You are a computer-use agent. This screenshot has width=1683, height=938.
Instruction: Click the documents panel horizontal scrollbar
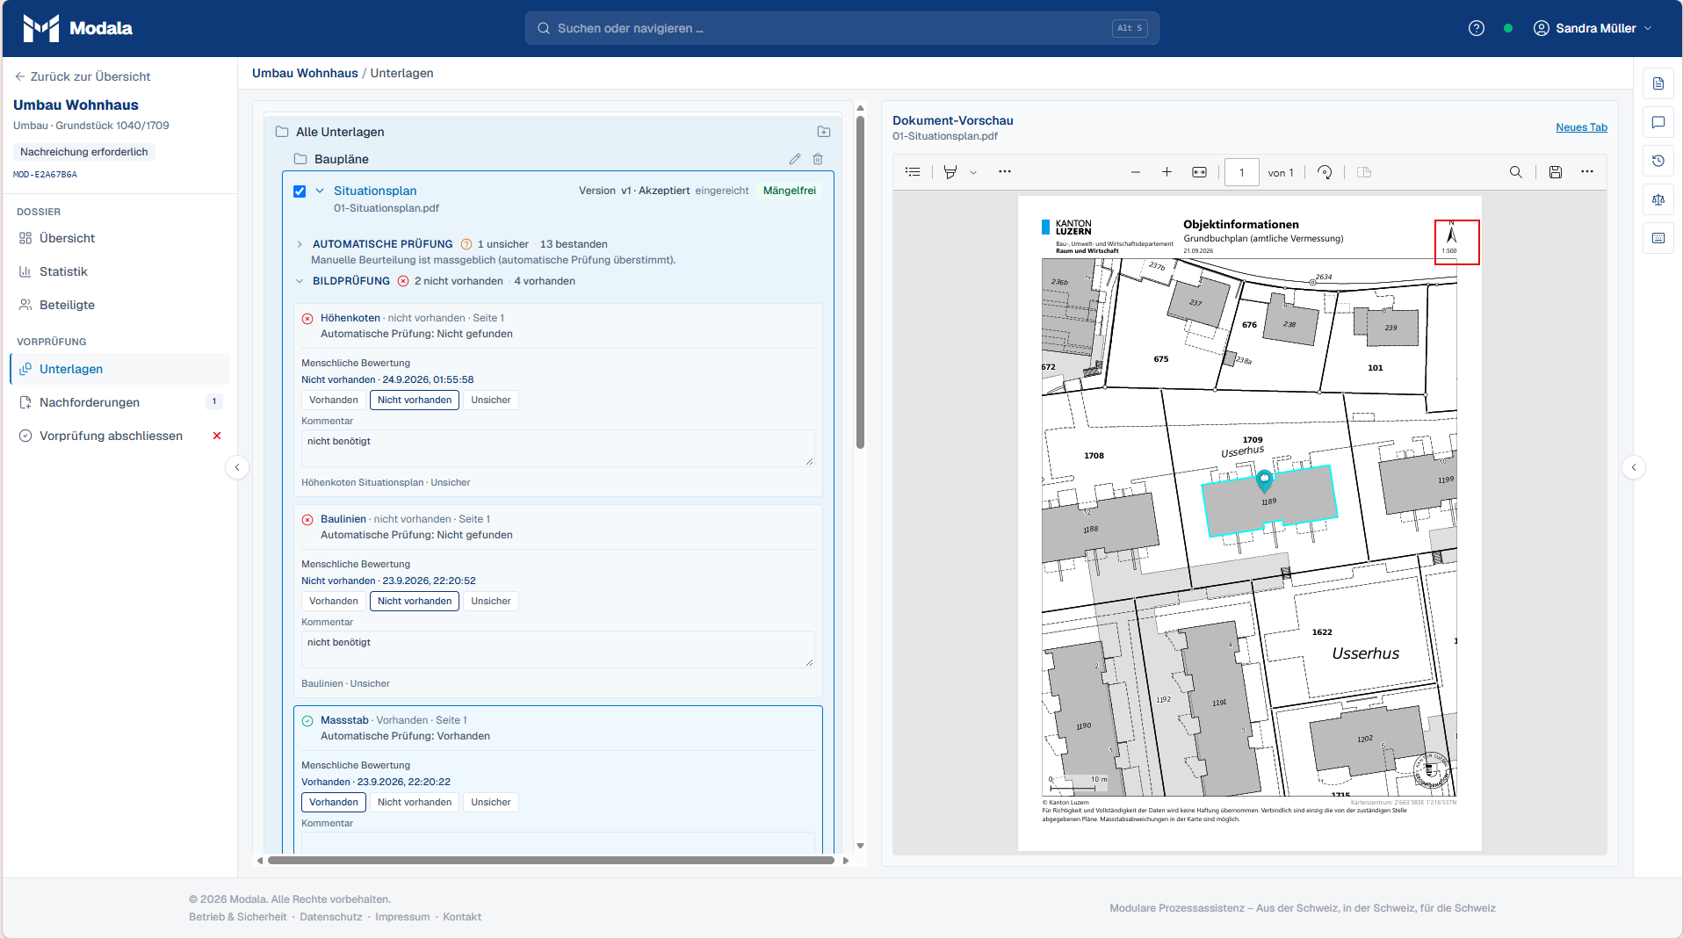click(x=551, y=861)
